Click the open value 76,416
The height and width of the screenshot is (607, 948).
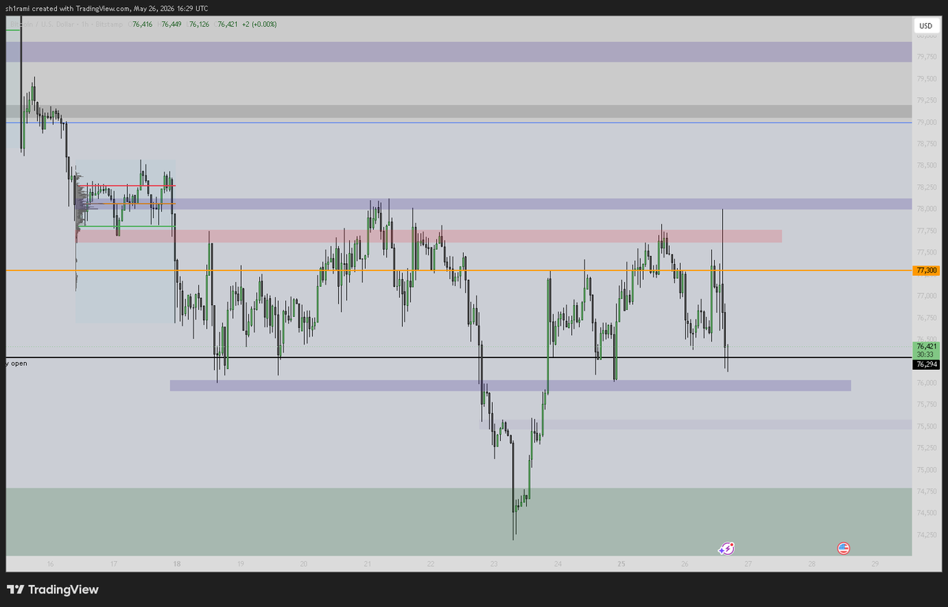(142, 25)
